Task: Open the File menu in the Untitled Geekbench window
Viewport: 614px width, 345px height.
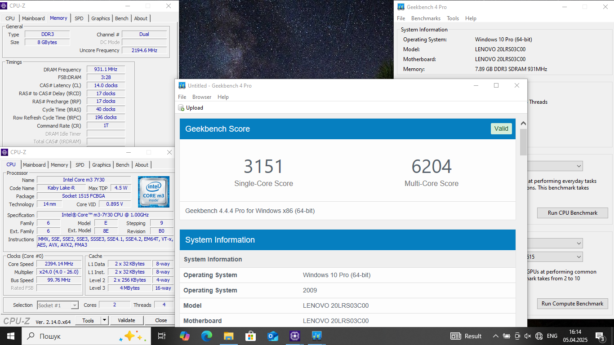Action: pos(182,97)
